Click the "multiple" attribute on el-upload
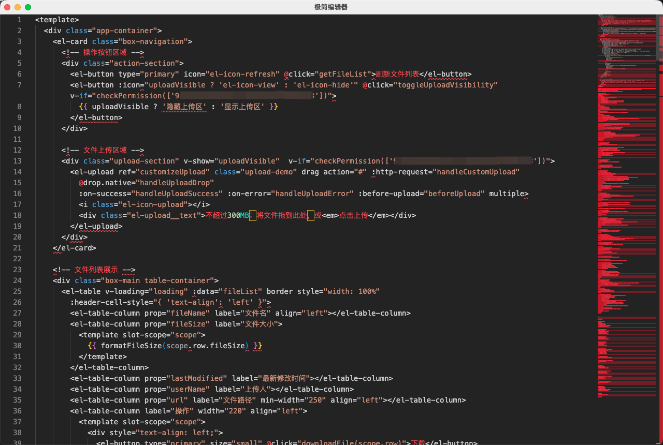 pos(507,194)
